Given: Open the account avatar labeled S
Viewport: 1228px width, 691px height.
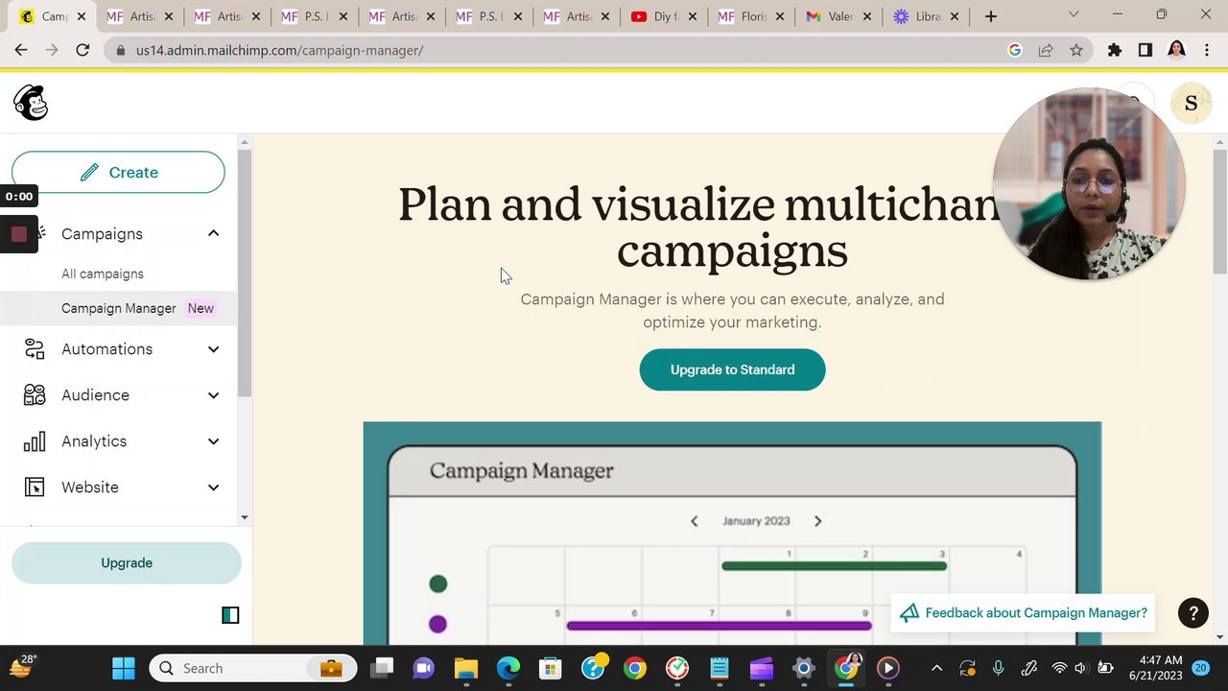Looking at the screenshot, I should [1192, 104].
